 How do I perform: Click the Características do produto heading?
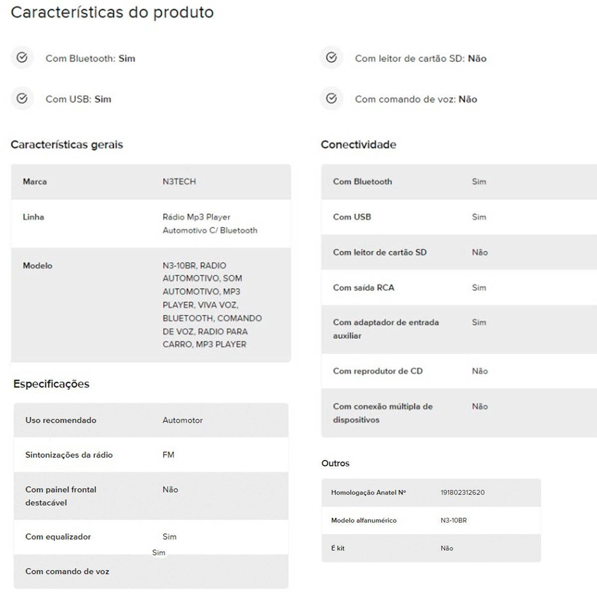[x=112, y=12]
